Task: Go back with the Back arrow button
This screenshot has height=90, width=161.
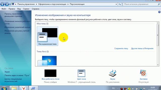Action: [x=2, y=4]
